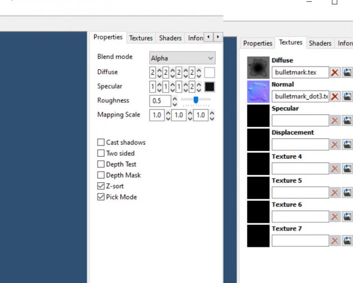Click the Diffuse white color swatch
353x283 pixels.
pyautogui.click(x=209, y=72)
